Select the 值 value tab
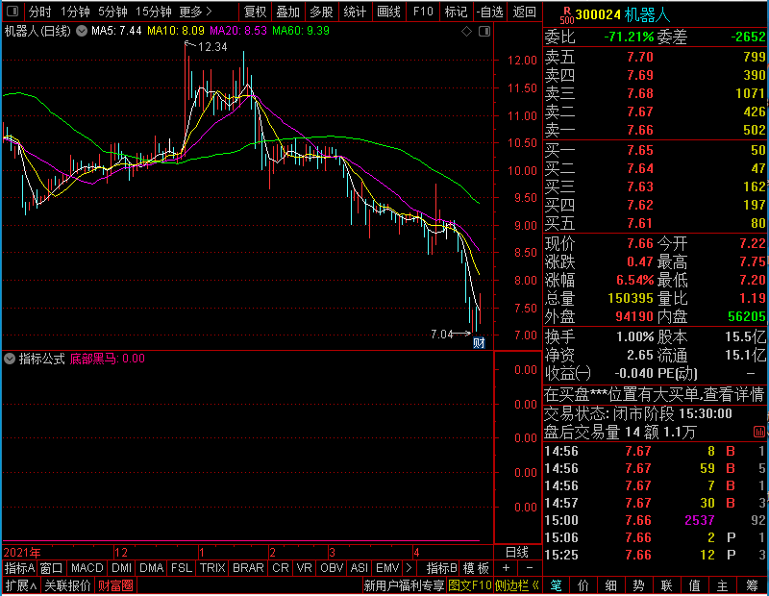Screen dimensions: 769x596 pos(694,585)
